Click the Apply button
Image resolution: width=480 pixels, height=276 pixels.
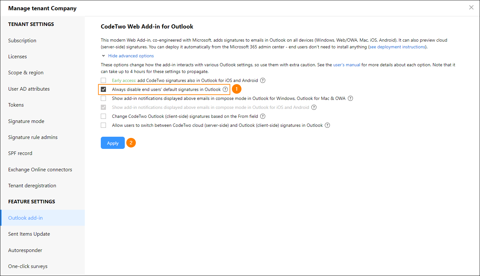click(113, 143)
